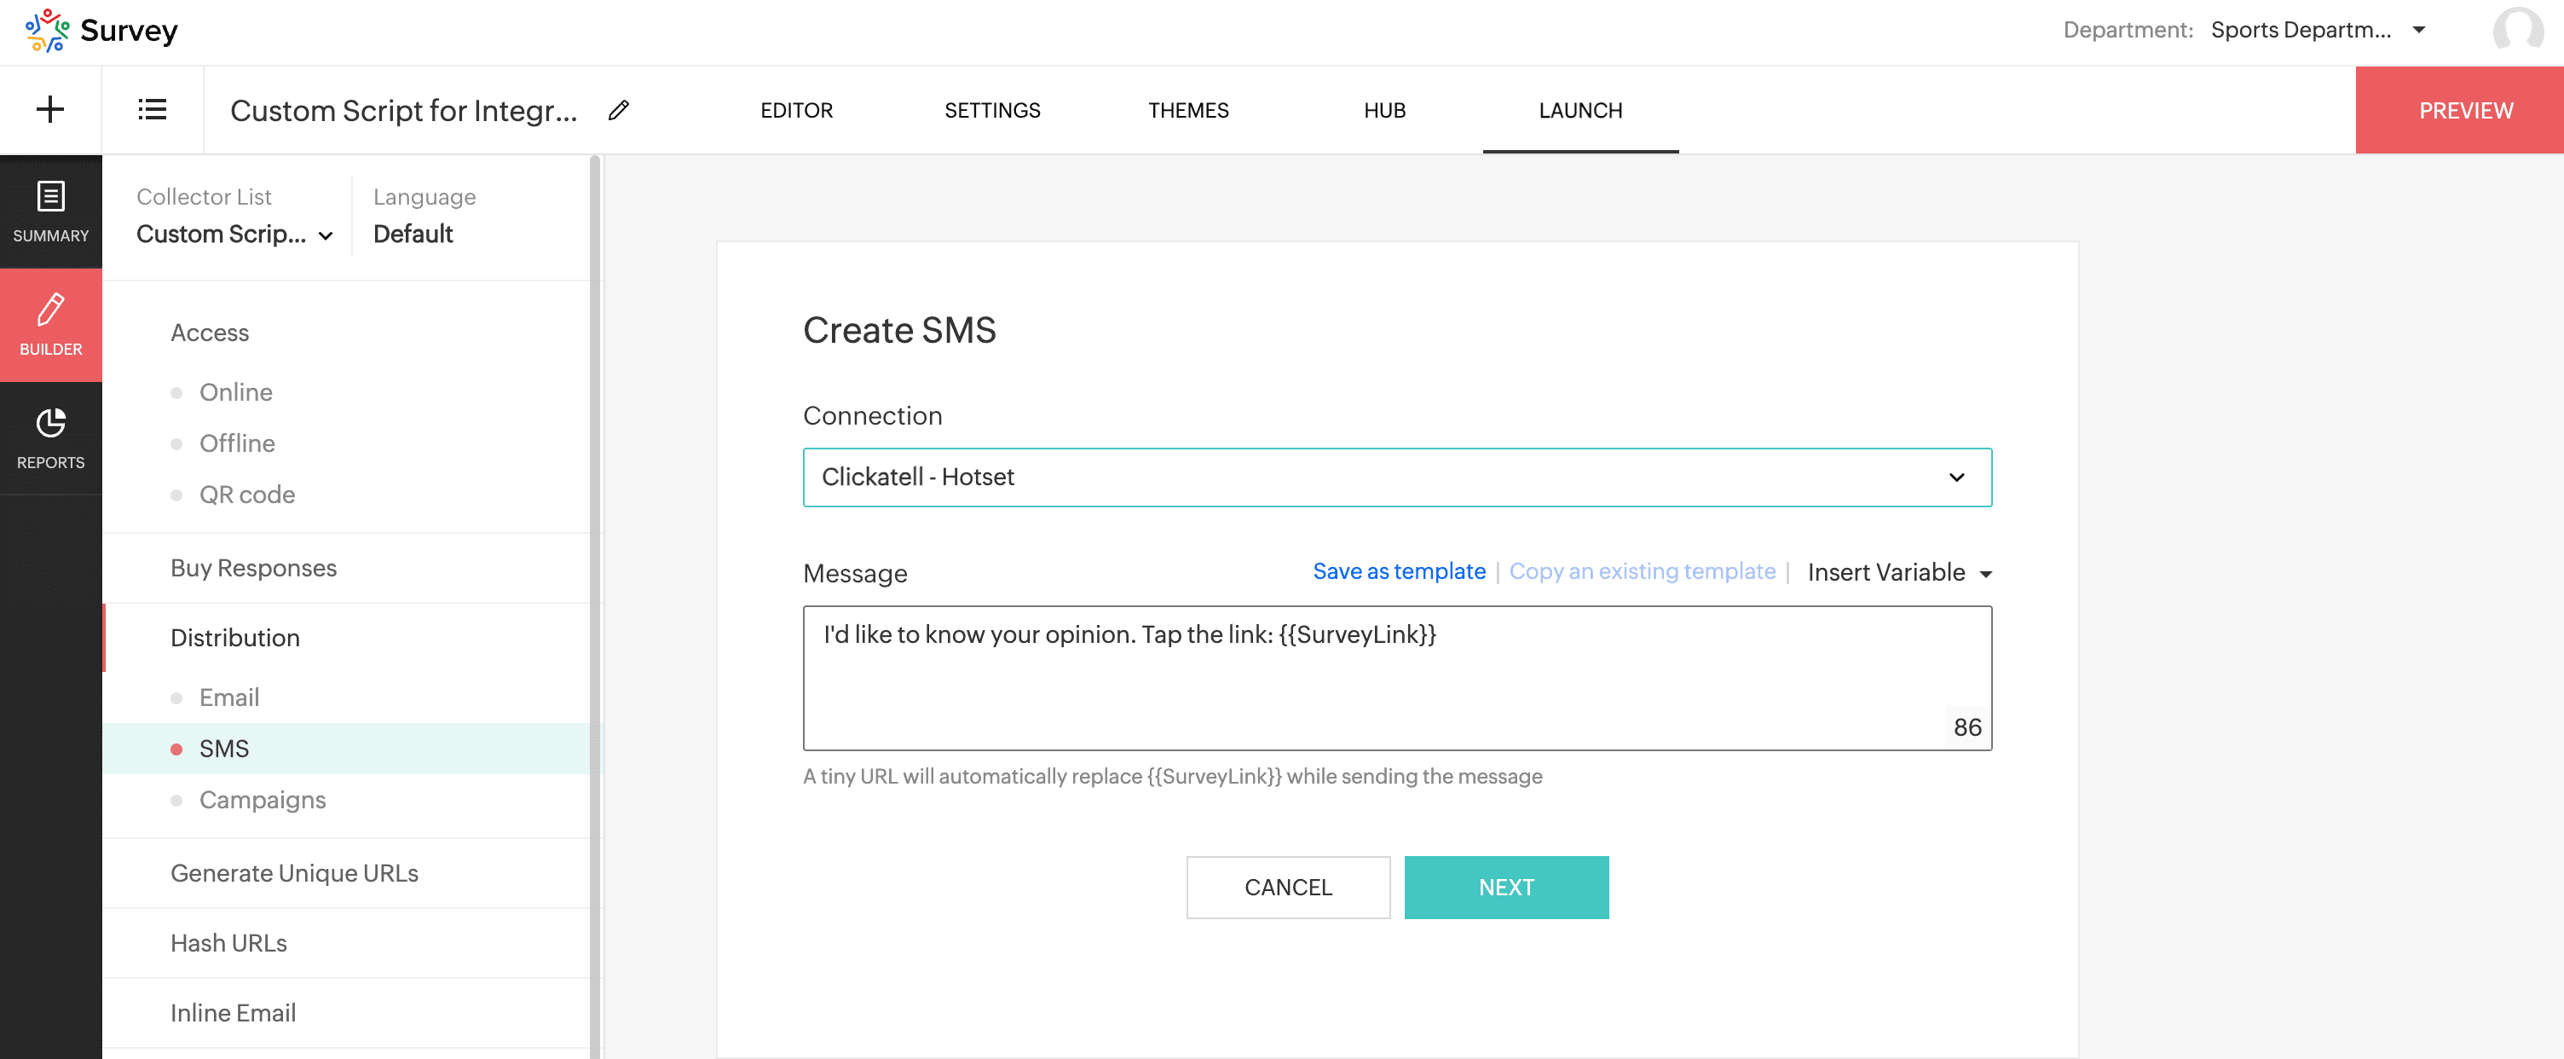The image size is (2564, 1059).
Task: Select the Online access option
Action: point(236,392)
